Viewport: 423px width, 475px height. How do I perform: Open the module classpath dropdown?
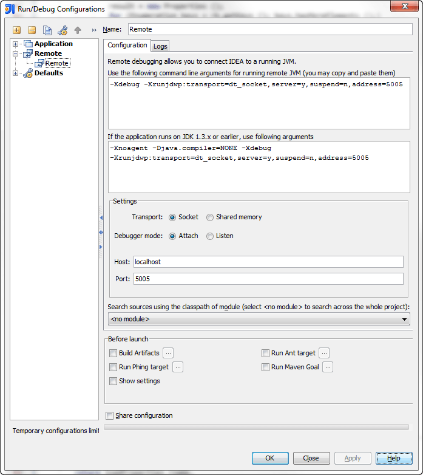(259, 319)
